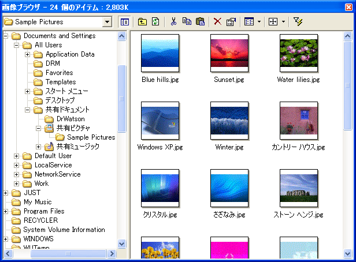Expand the WINDOWS folder node

tap(6, 239)
